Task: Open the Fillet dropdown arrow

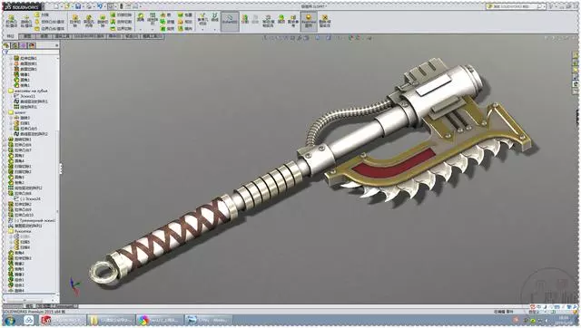Action: point(141,30)
